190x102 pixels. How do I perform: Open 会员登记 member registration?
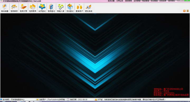click(42, 8)
